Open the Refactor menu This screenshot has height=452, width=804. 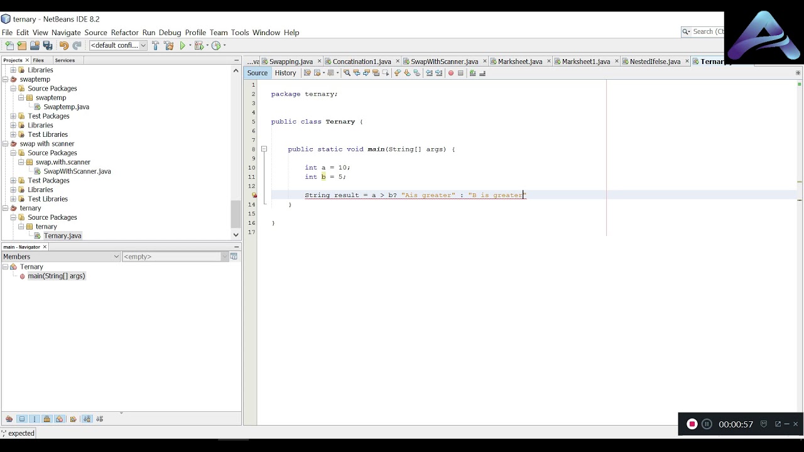pos(124,32)
